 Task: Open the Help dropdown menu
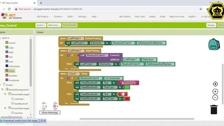tap(94, 16)
